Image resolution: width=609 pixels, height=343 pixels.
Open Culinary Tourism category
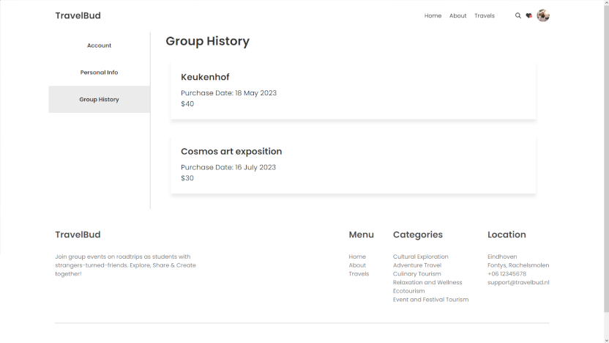416,274
